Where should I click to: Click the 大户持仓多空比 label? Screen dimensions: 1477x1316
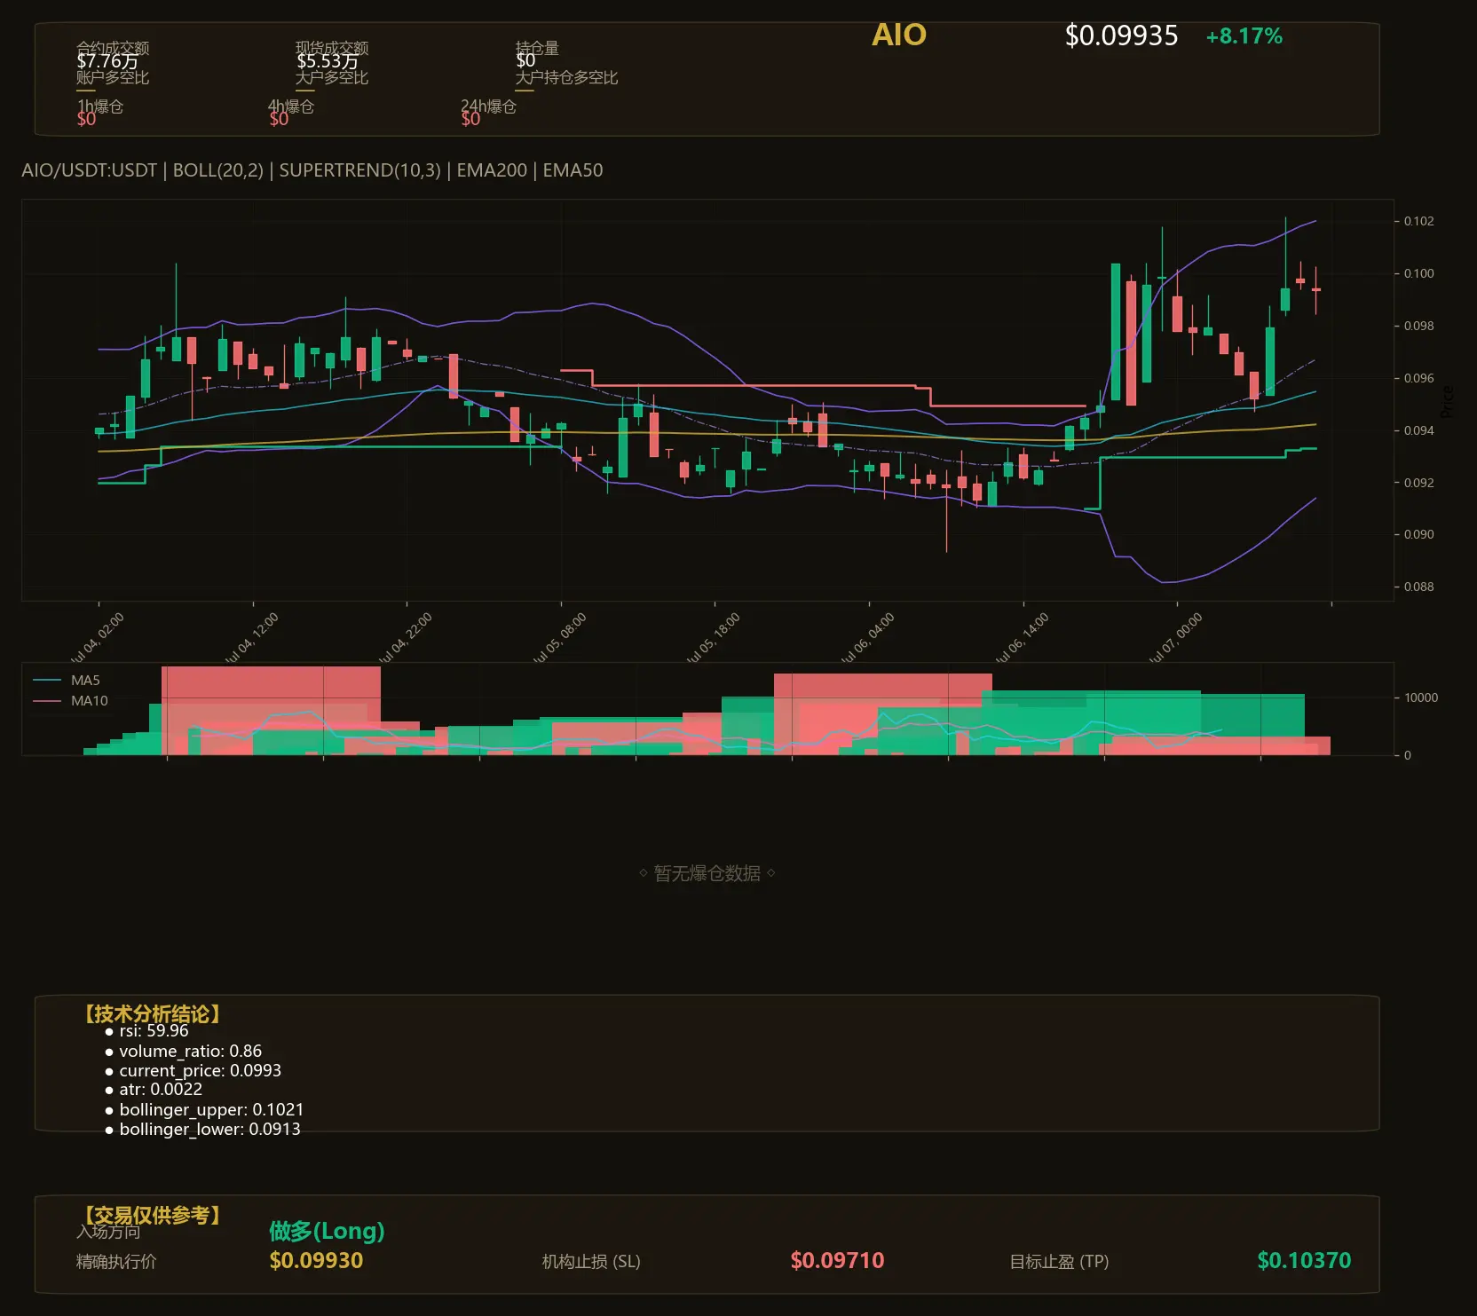(566, 77)
